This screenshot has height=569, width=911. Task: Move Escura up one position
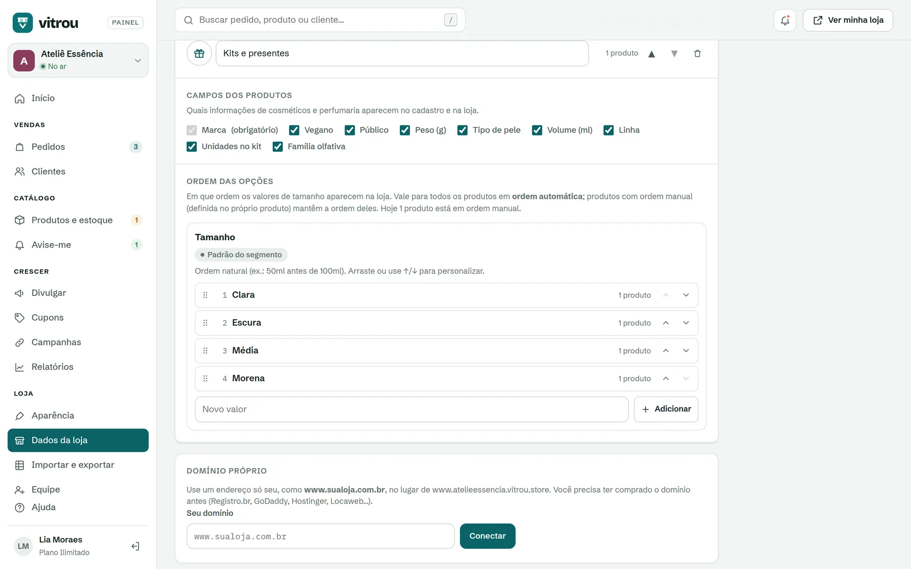(x=666, y=323)
